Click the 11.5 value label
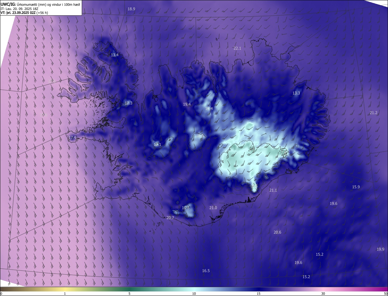Image resolution: width=388 pixels, height=296 pixels. coord(186,208)
